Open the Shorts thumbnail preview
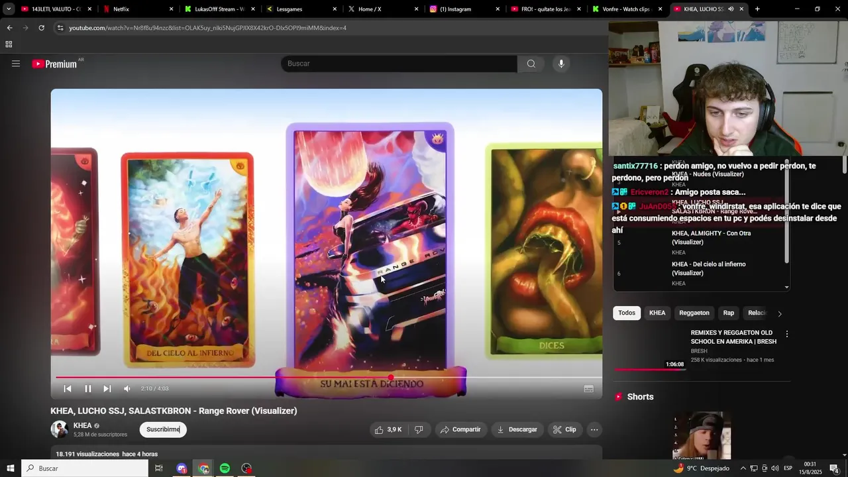The width and height of the screenshot is (848, 477). tap(702, 435)
